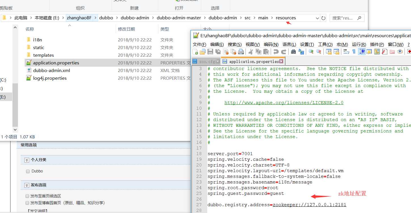Click the Close document toolbar icon
Image resolution: width=411 pixels, height=213 pixels.
click(x=226, y=52)
